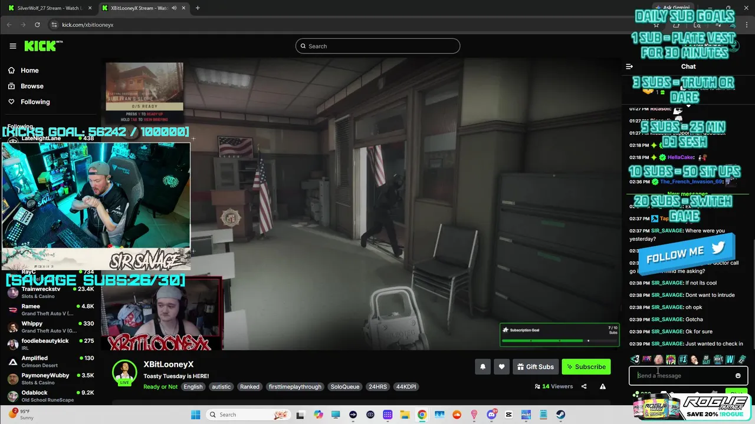The image size is (755, 424).
Task: Click the firsttimeplaythrough tag
Action: click(295, 387)
